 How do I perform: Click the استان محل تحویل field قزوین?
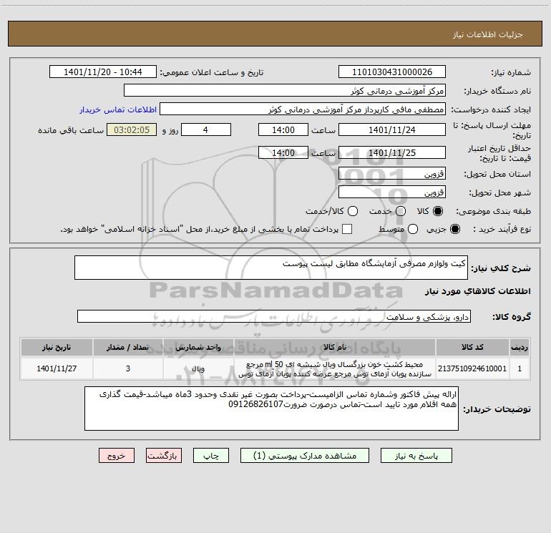[392, 174]
